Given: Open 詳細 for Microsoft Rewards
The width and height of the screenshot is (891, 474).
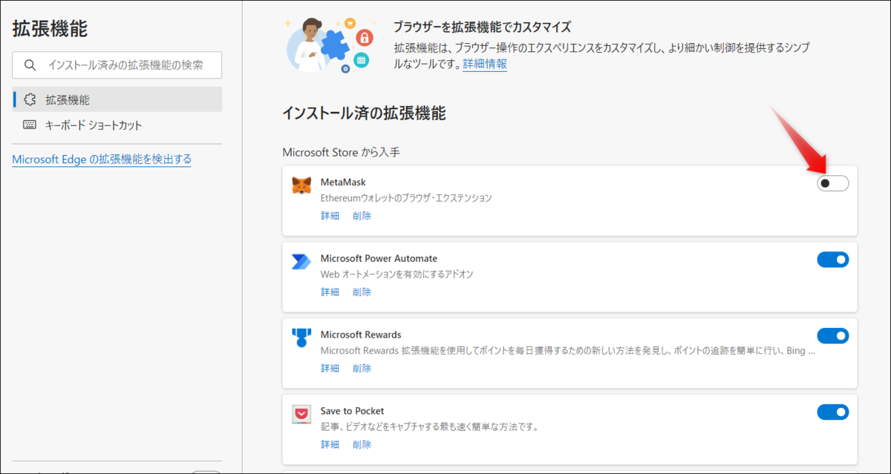Looking at the screenshot, I should coord(330,368).
